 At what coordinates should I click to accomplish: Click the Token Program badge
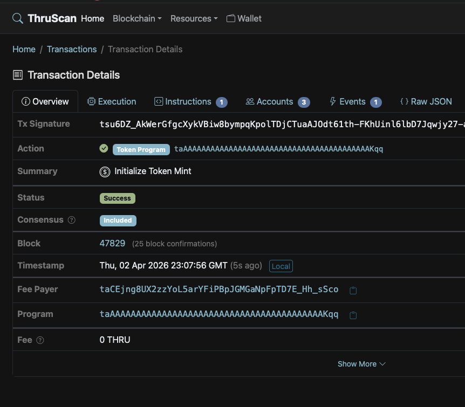141,149
